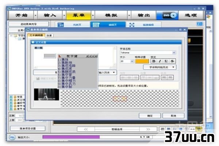Click the DVD disc icon button
Image resolution: width=219 pixels, height=146 pixels.
click(167, 15)
